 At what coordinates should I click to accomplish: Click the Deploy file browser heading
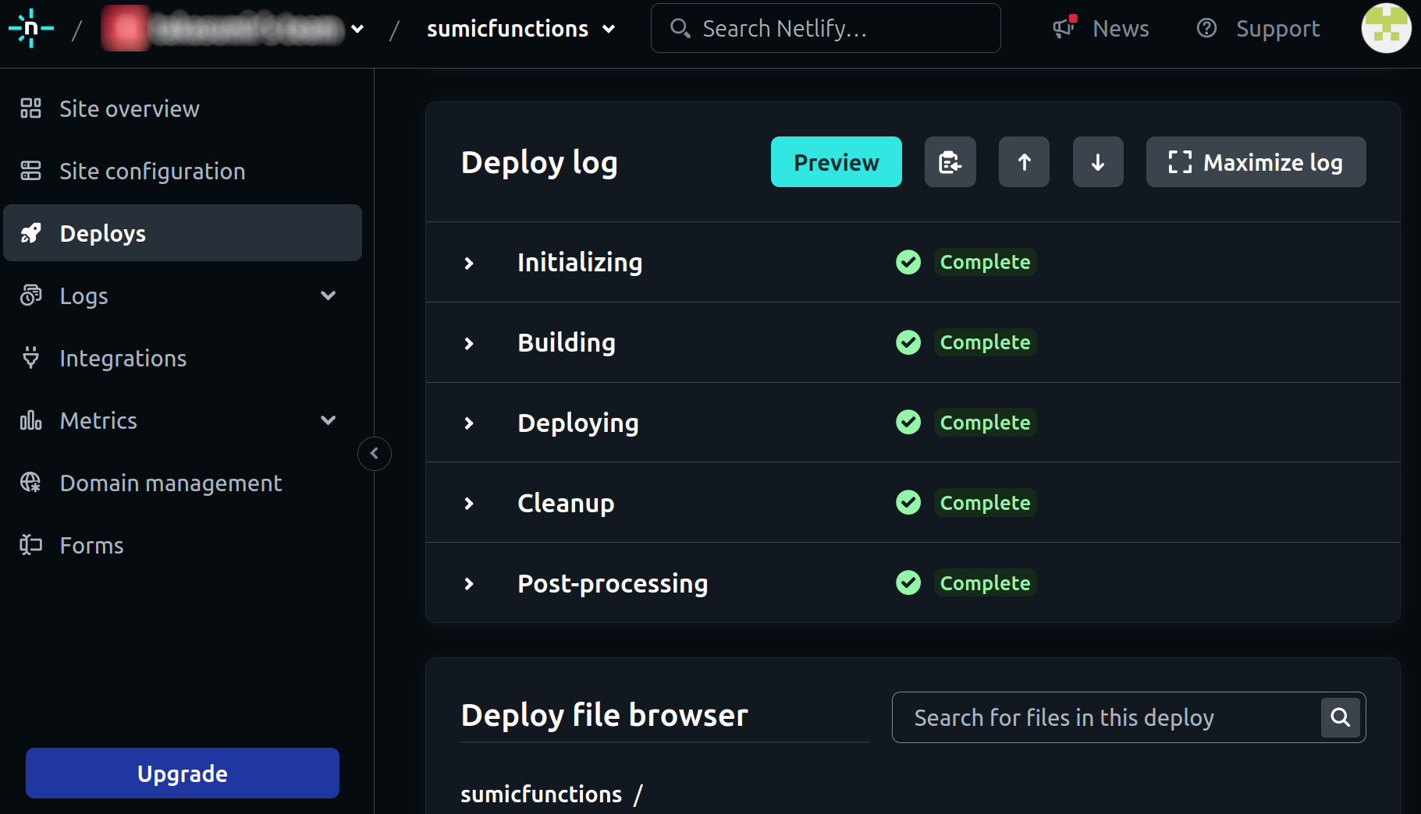(604, 715)
